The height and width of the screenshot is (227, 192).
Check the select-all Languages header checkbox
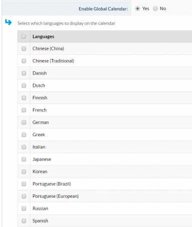point(24,36)
